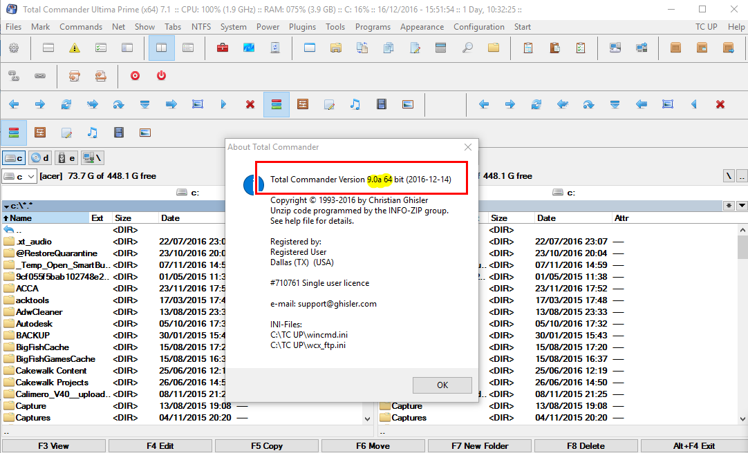
Task: Toggle the two-panel view toolbar button
Action: (162, 48)
